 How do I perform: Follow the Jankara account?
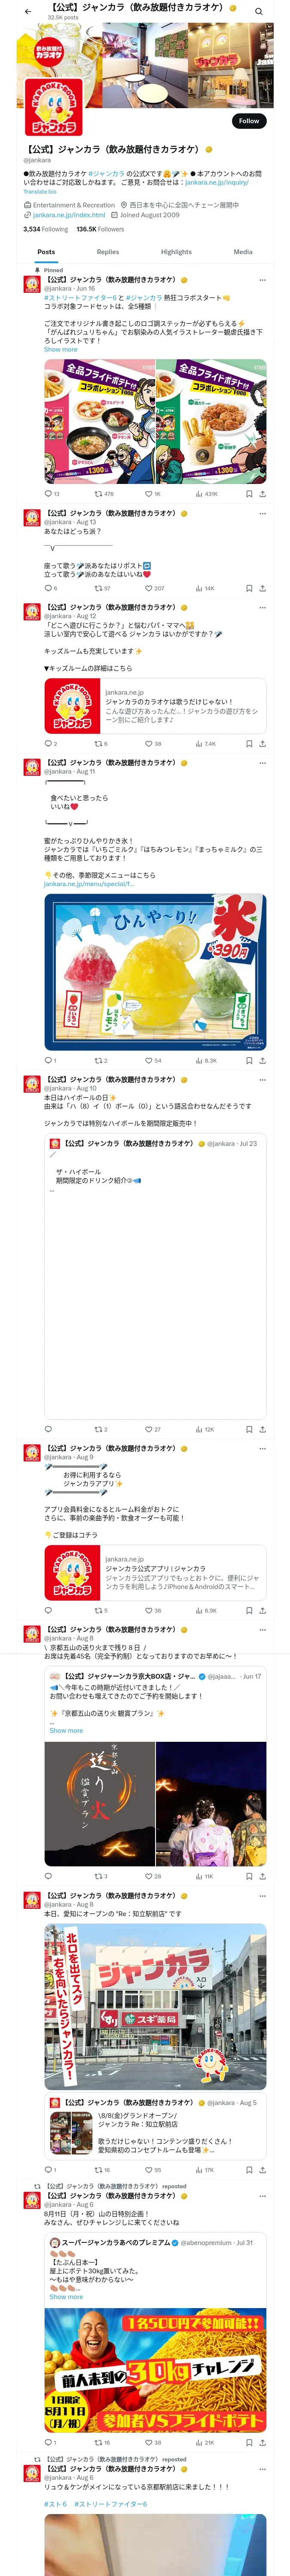click(248, 121)
